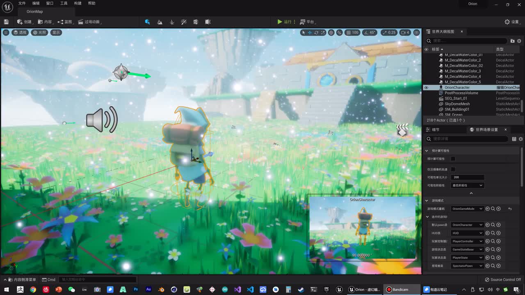Open the GameStateBase class dropdown
Screen dimensions: 525x295
pyautogui.click(x=467, y=250)
